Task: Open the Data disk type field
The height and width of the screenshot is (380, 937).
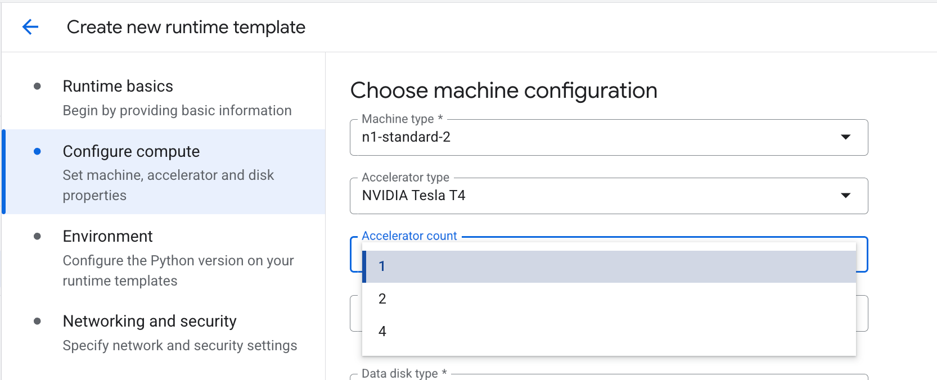Action: pos(609,377)
